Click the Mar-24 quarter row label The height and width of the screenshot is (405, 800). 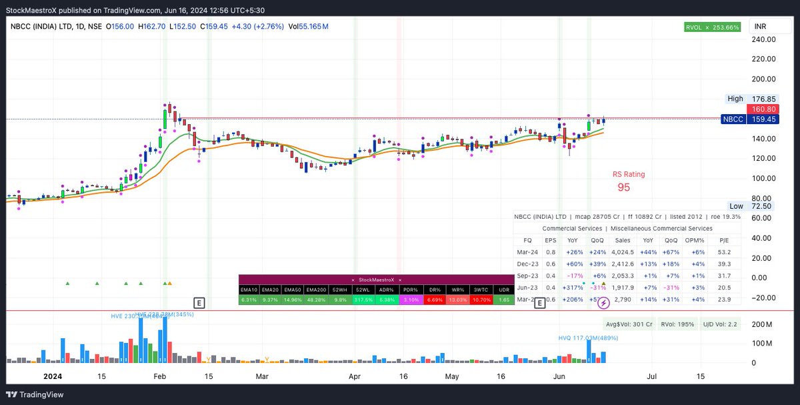coord(528,252)
